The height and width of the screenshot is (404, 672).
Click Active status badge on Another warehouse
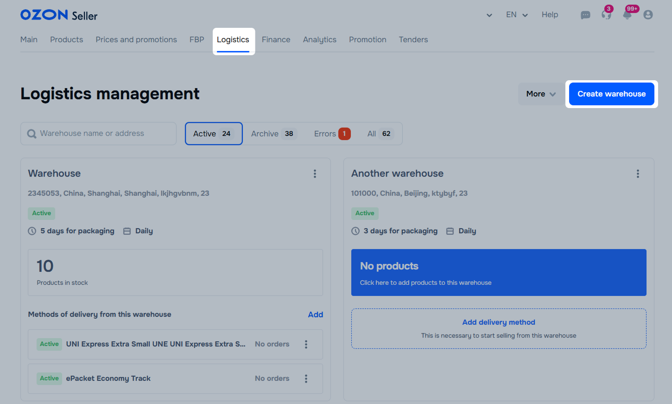click(365, 213)
